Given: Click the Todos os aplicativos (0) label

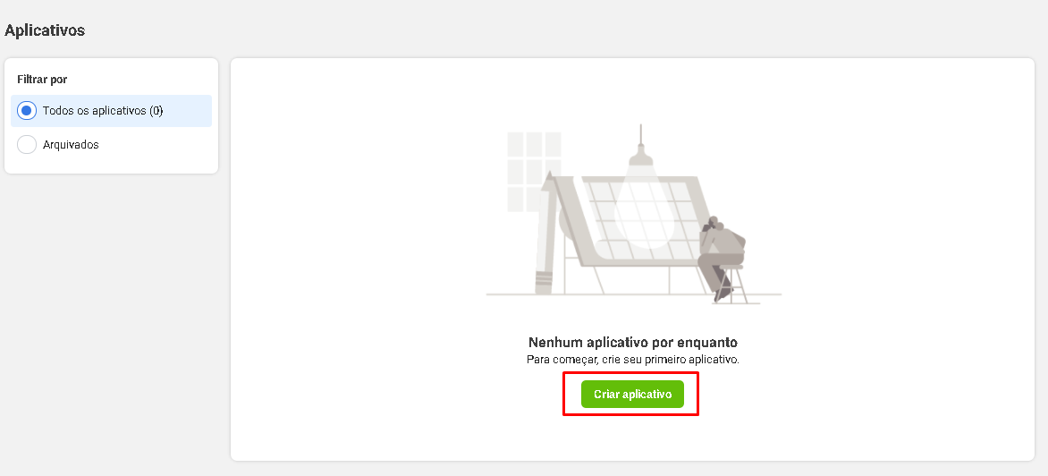Looking at the screenshot, I should click(103, 110).
